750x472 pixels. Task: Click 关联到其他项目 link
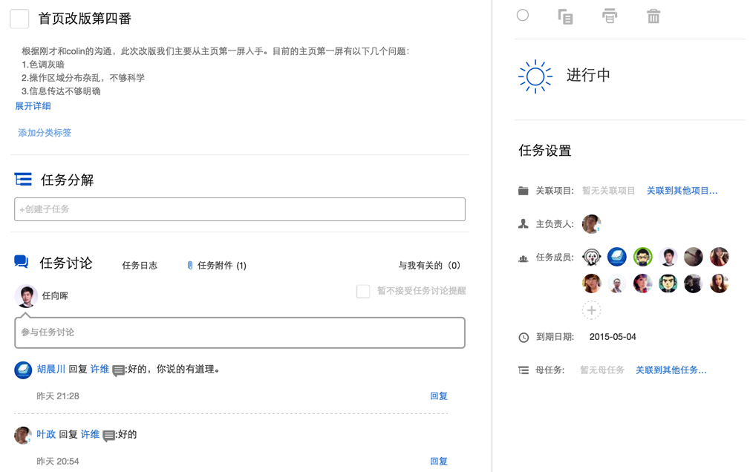[682, 191]
